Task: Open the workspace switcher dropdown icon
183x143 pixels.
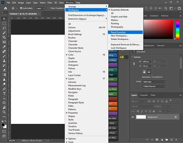Action: (x=172, y=8)
